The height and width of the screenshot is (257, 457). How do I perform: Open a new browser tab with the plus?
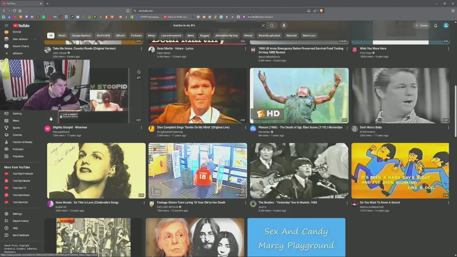point(47,4)
